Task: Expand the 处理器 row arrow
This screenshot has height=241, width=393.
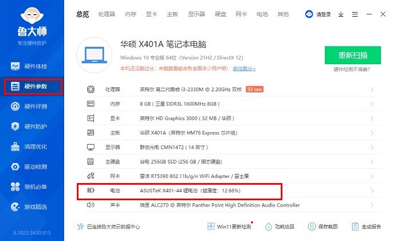Action: tap(372, 90)
